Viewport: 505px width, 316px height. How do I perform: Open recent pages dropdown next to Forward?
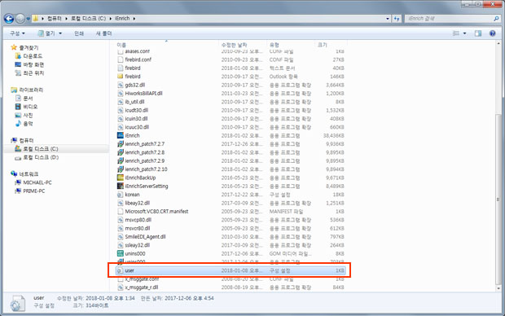click(x=28, y=19)
